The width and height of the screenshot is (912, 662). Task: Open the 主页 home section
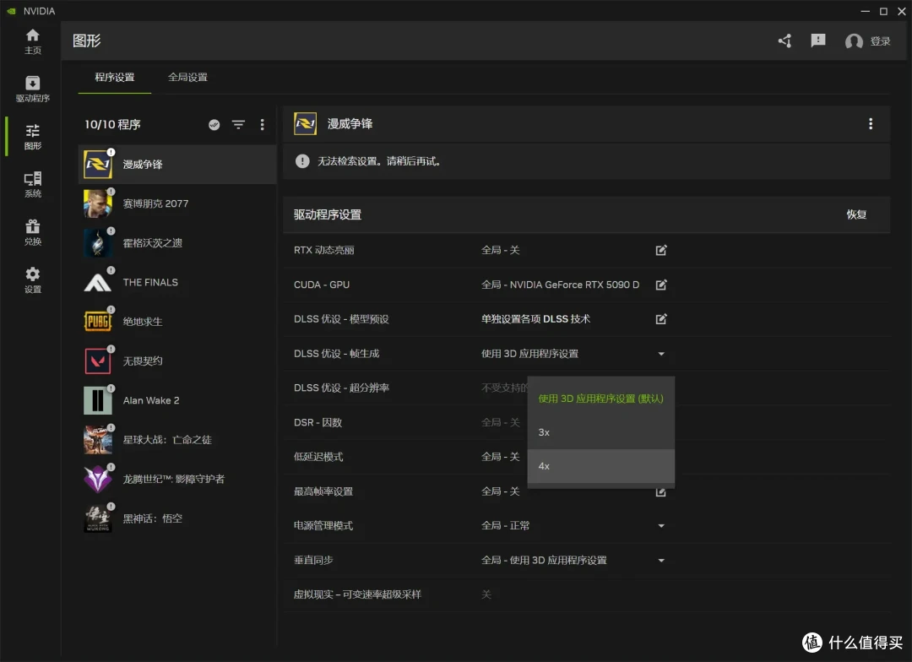click(33, 41)
